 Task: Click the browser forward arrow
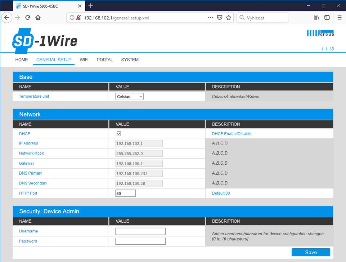coord(17,18)
